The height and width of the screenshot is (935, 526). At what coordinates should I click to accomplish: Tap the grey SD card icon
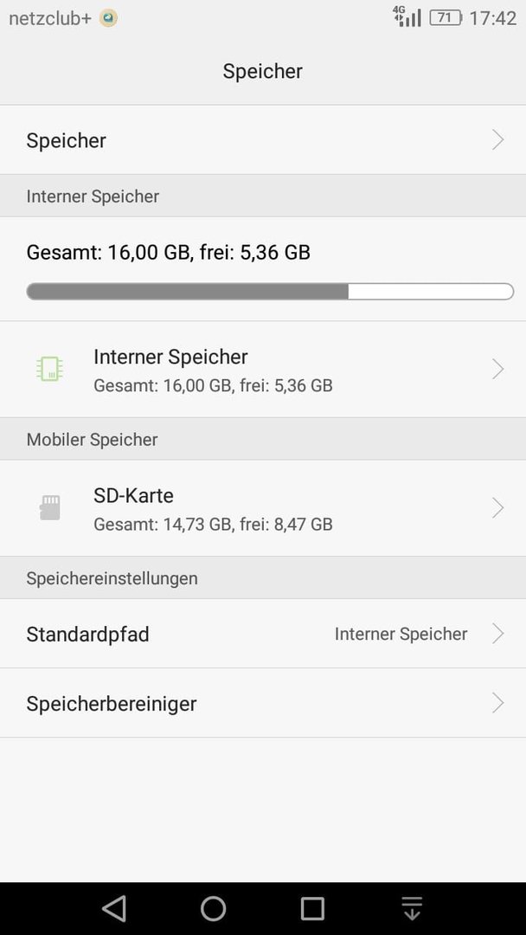point(50,508)
